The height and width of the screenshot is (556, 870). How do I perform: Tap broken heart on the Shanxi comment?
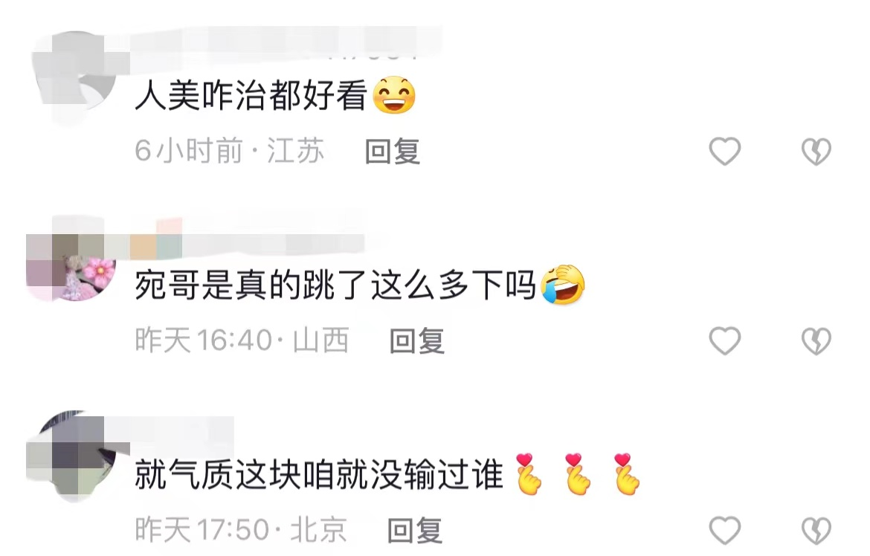pos(816,340)
